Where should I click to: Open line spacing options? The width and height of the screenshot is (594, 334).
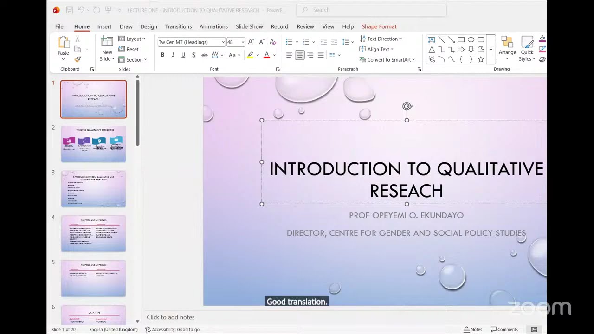[x=347, y=42]
